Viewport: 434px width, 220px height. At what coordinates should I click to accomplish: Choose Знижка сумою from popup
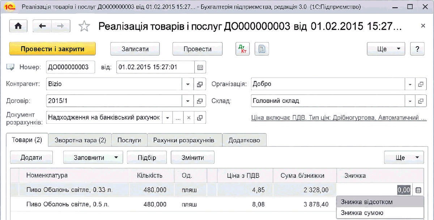point(380,213)
